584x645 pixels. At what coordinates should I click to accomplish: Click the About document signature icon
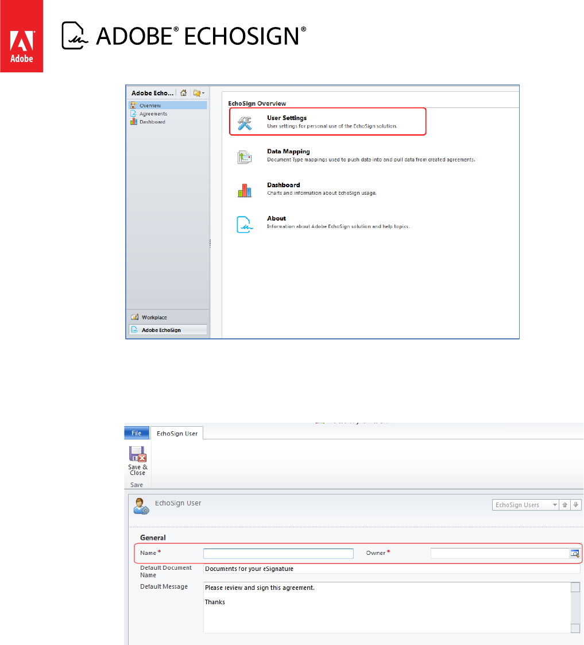coord(244,224)
